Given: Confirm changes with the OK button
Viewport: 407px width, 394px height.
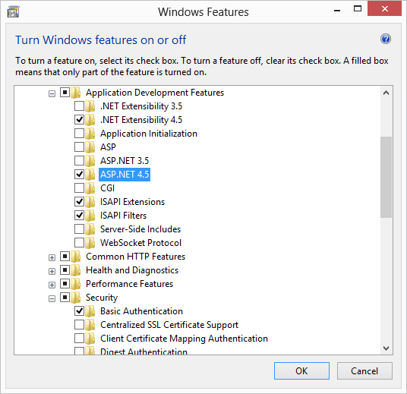Looking at the screenshot, I should [301, 370].
